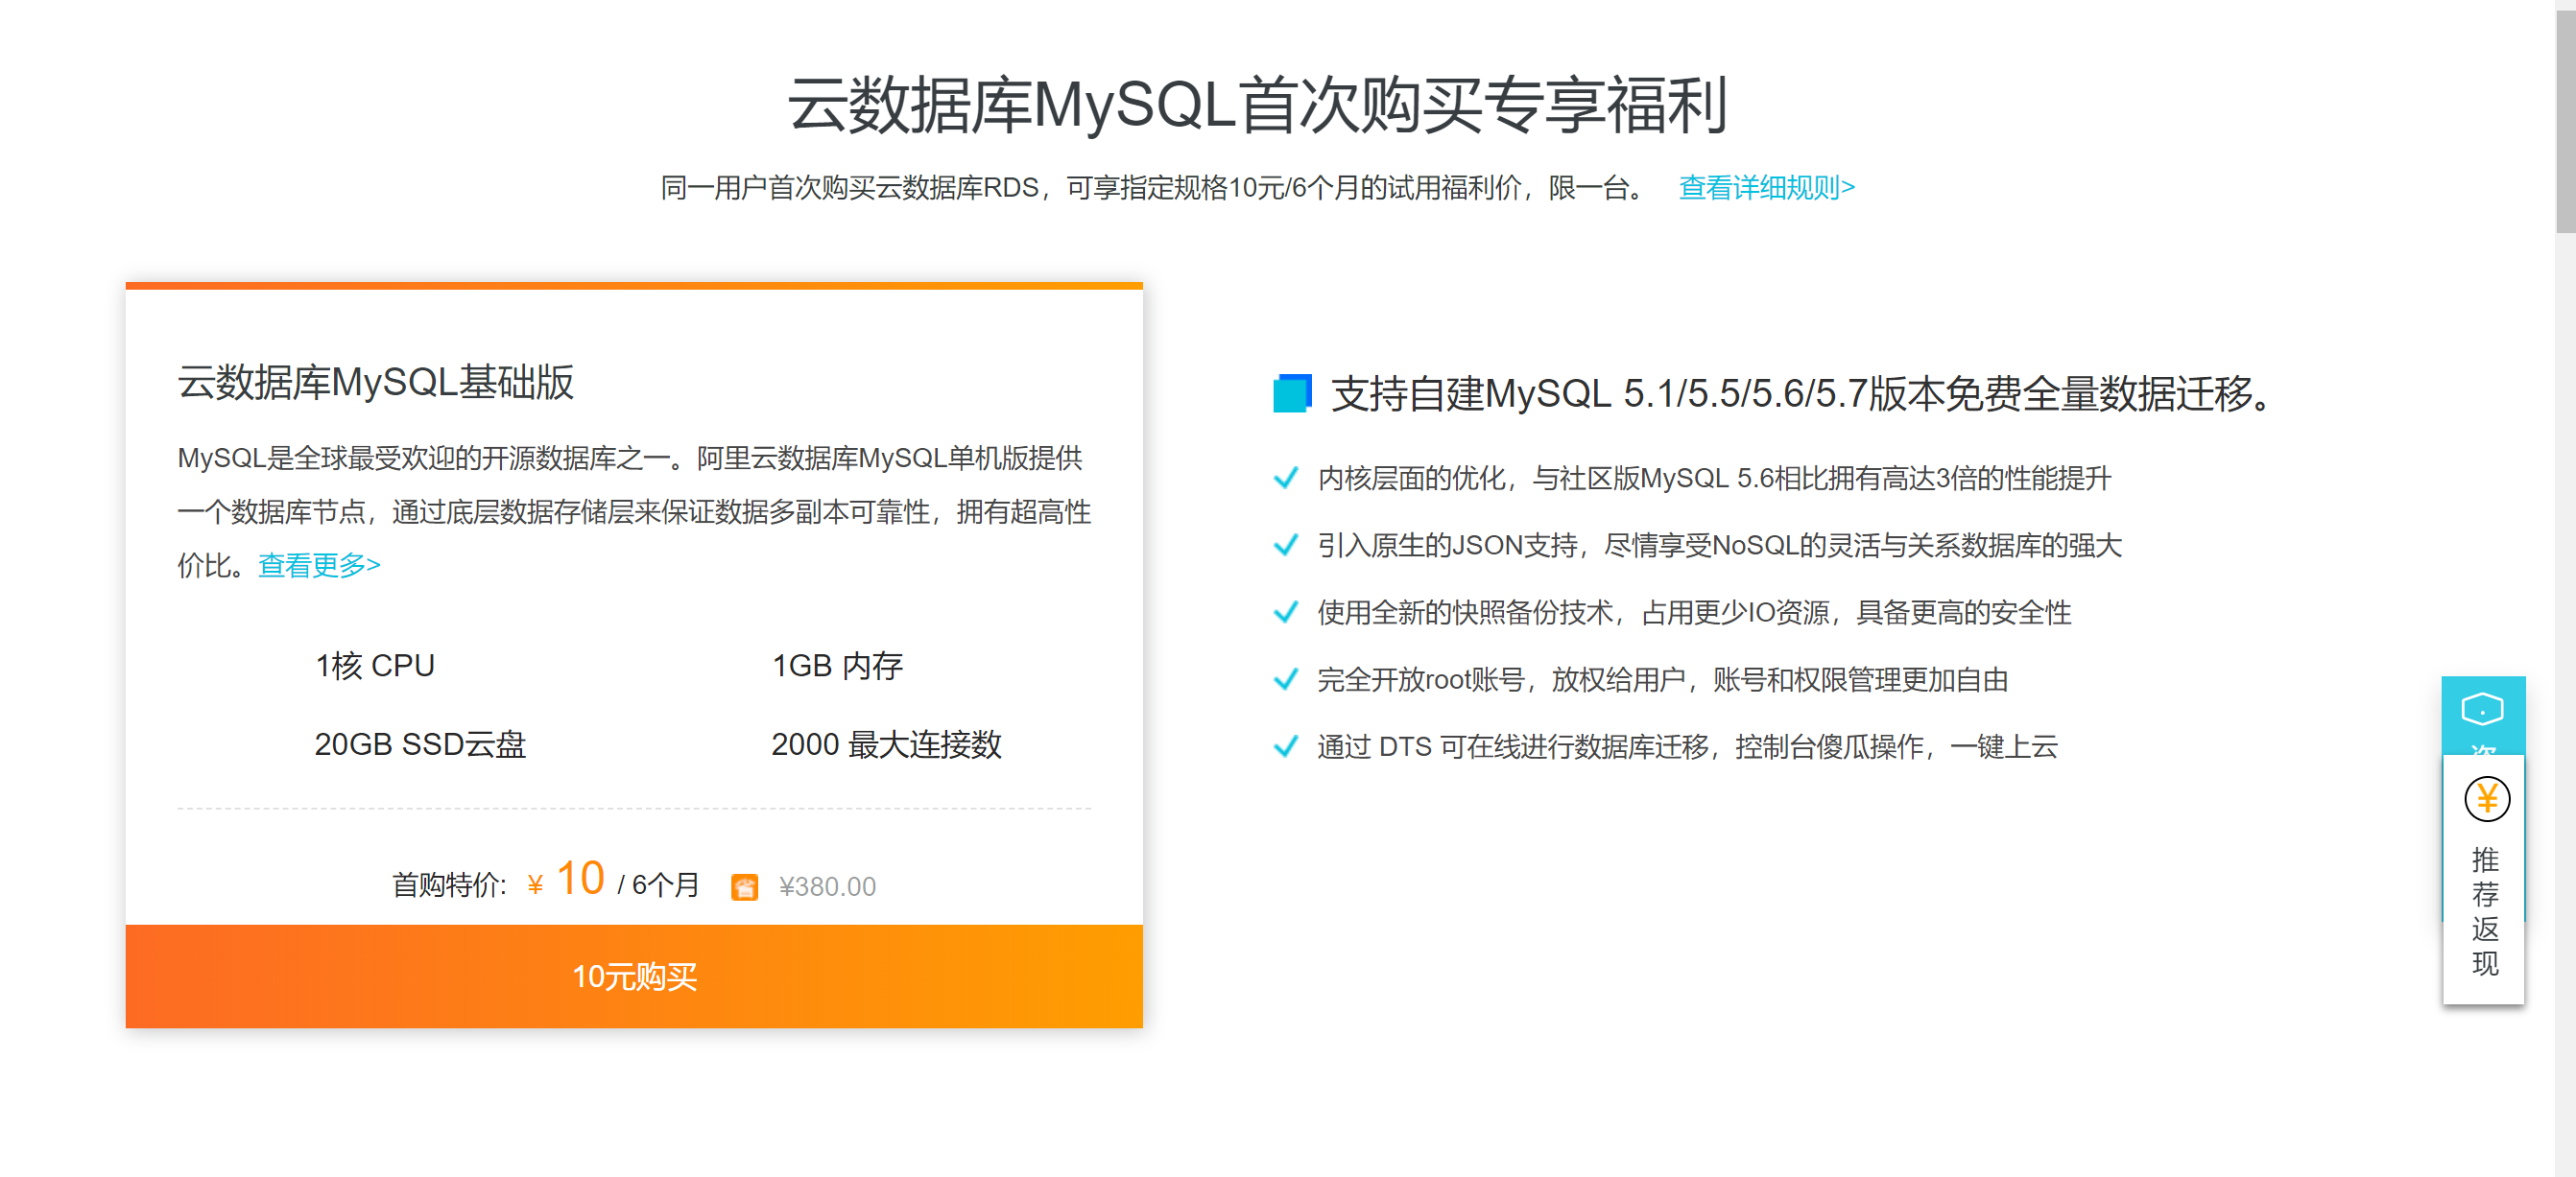The image size is (2576, 1177).
Task: Open the 查看详细规则> link
Action: 1766,187
